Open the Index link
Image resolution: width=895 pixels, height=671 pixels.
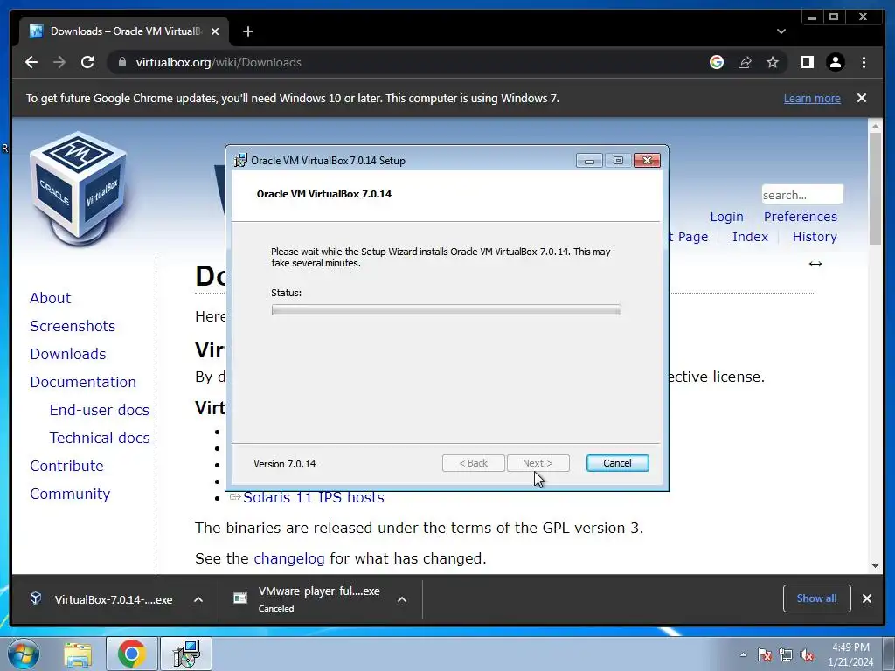tap(750, 237)
